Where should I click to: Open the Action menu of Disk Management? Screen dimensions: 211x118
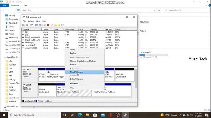click(x=31, y=21)
